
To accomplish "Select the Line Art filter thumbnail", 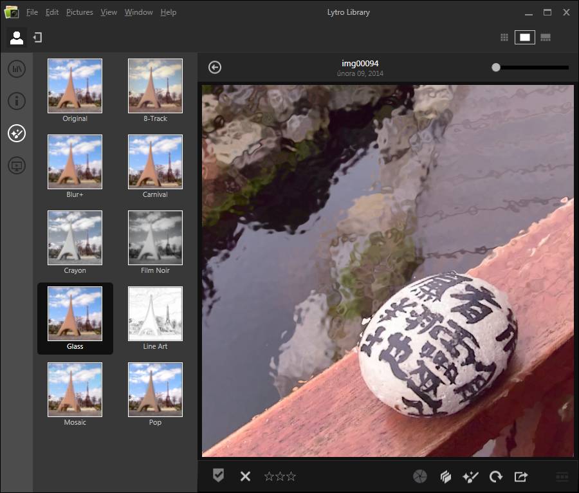I will pyautogui.click(x=155, y=314).
